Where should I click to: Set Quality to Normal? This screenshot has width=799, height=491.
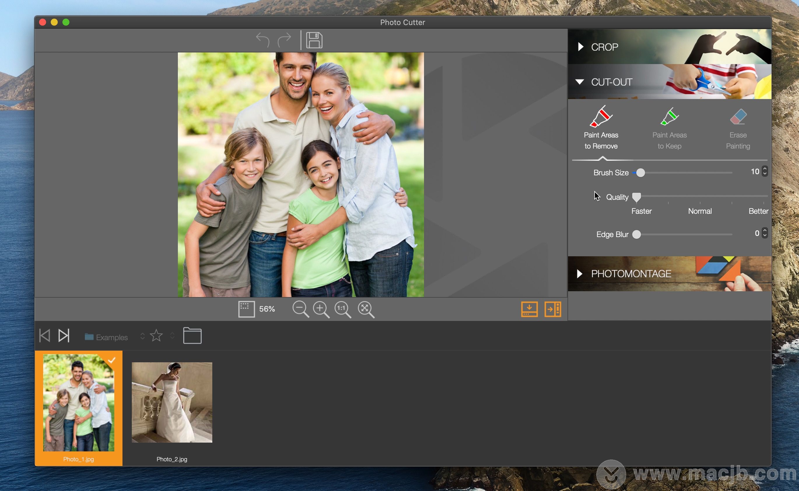pyautogui.click(x=700, y=211)
